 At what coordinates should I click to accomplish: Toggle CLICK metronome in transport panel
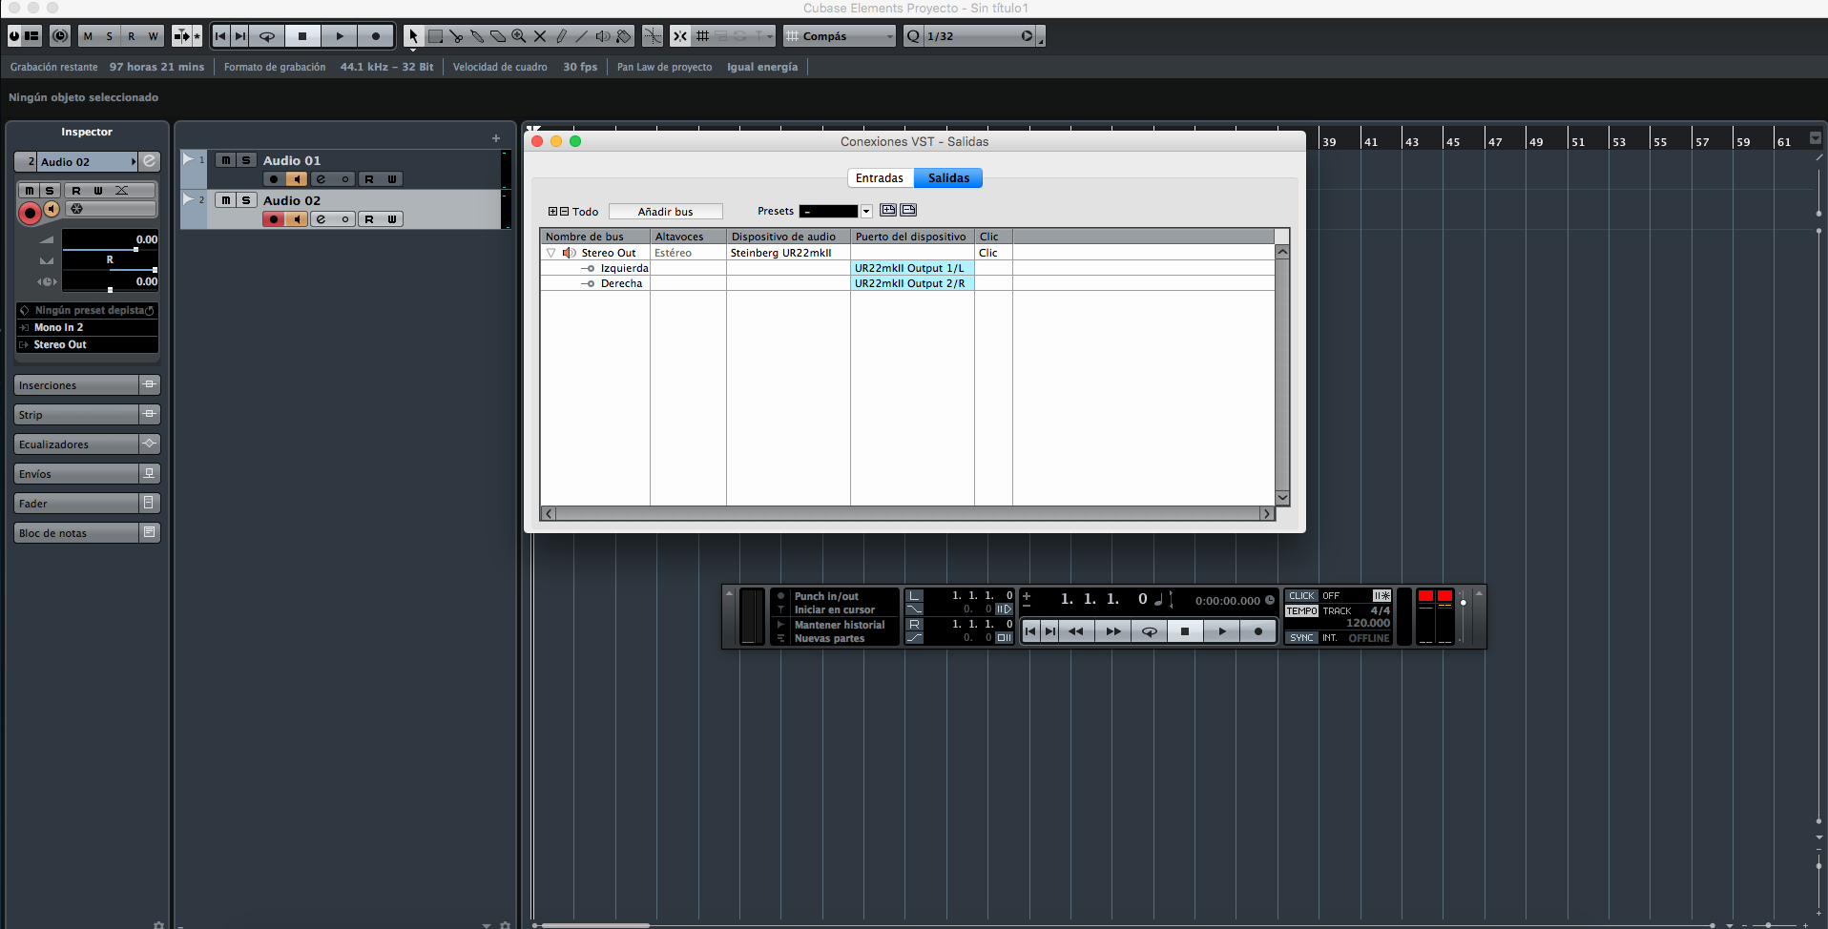[1301, 596]
